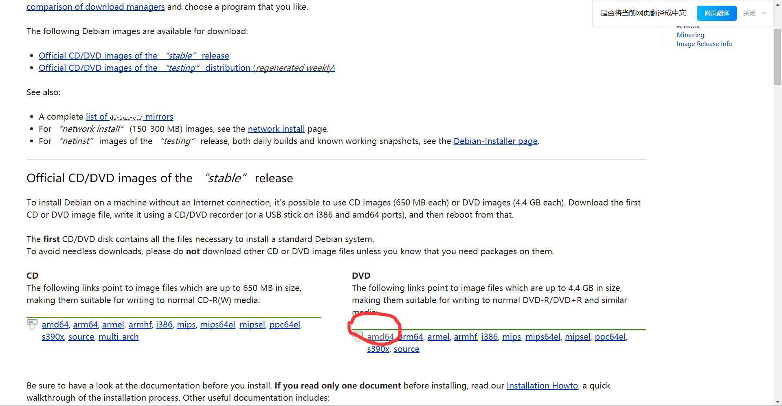Click amd64 link under DVD section
This screenshot has width=782, height=406.
pyautogui.click(x=380, y=337)
